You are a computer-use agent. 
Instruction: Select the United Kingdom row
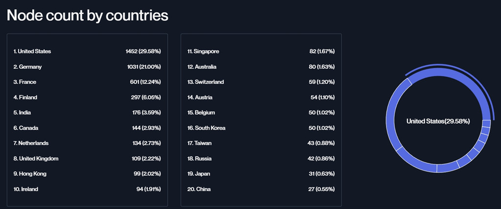87,159
